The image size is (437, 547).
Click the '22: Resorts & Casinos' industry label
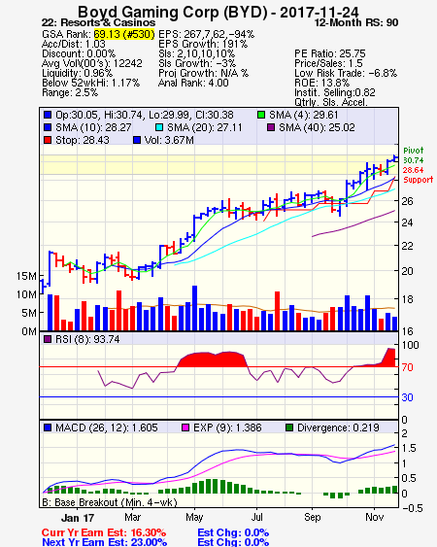pos(99,22)
